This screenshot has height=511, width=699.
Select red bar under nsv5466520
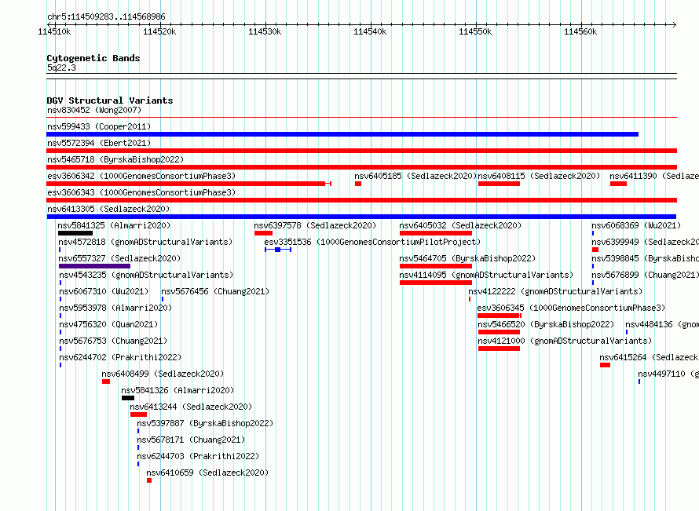tap(499, 332)
